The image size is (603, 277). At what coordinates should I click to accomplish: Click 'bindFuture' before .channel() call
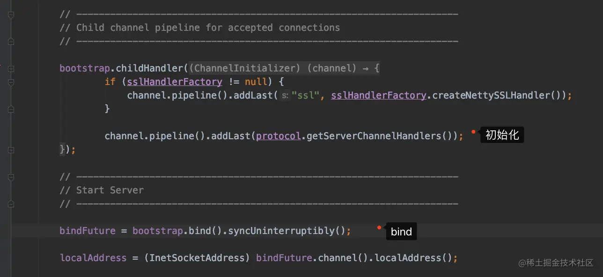[284, 258]
